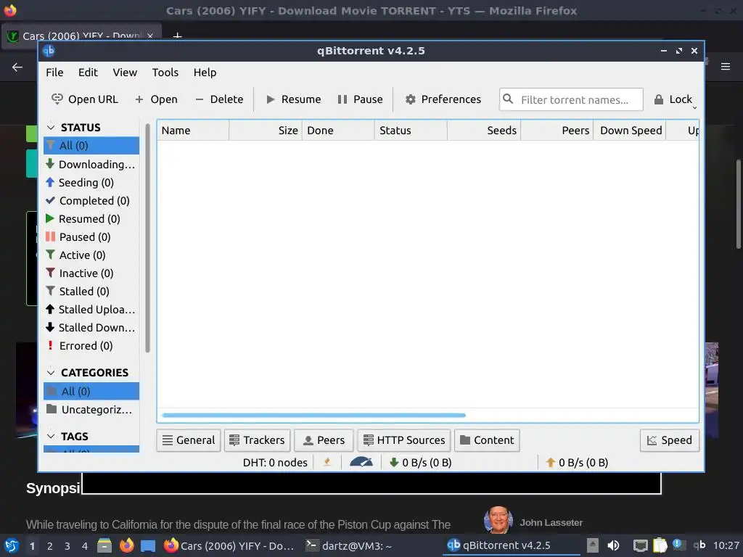
Task: Switch to Content tab
Action: point(487,440)
